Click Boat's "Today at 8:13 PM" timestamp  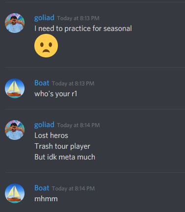point(73,83)
